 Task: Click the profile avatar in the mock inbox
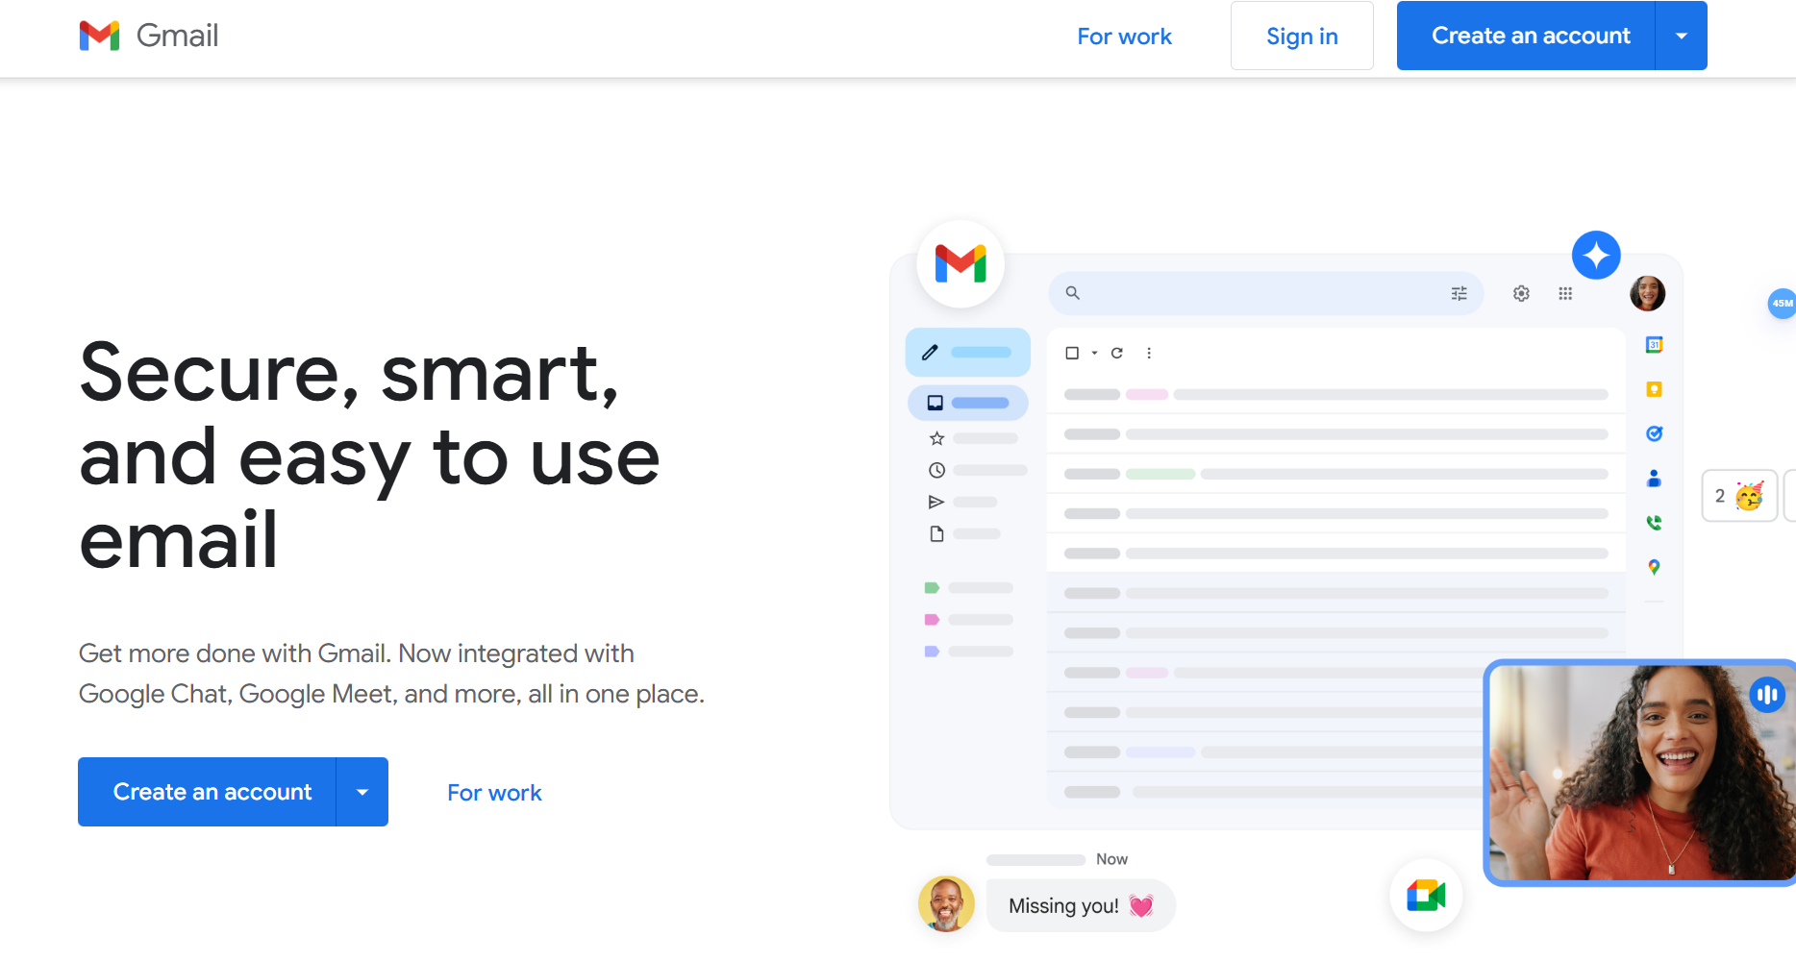click(1647, 293)
